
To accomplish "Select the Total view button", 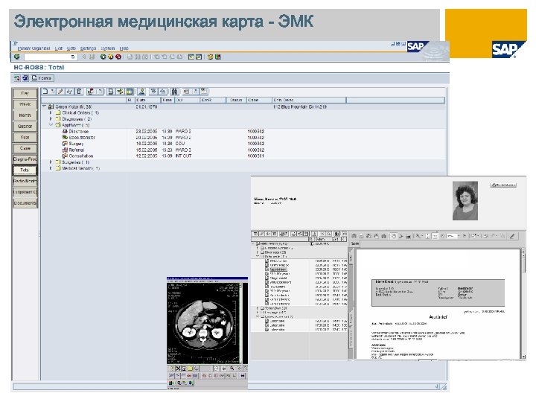I will click(25, 170).
